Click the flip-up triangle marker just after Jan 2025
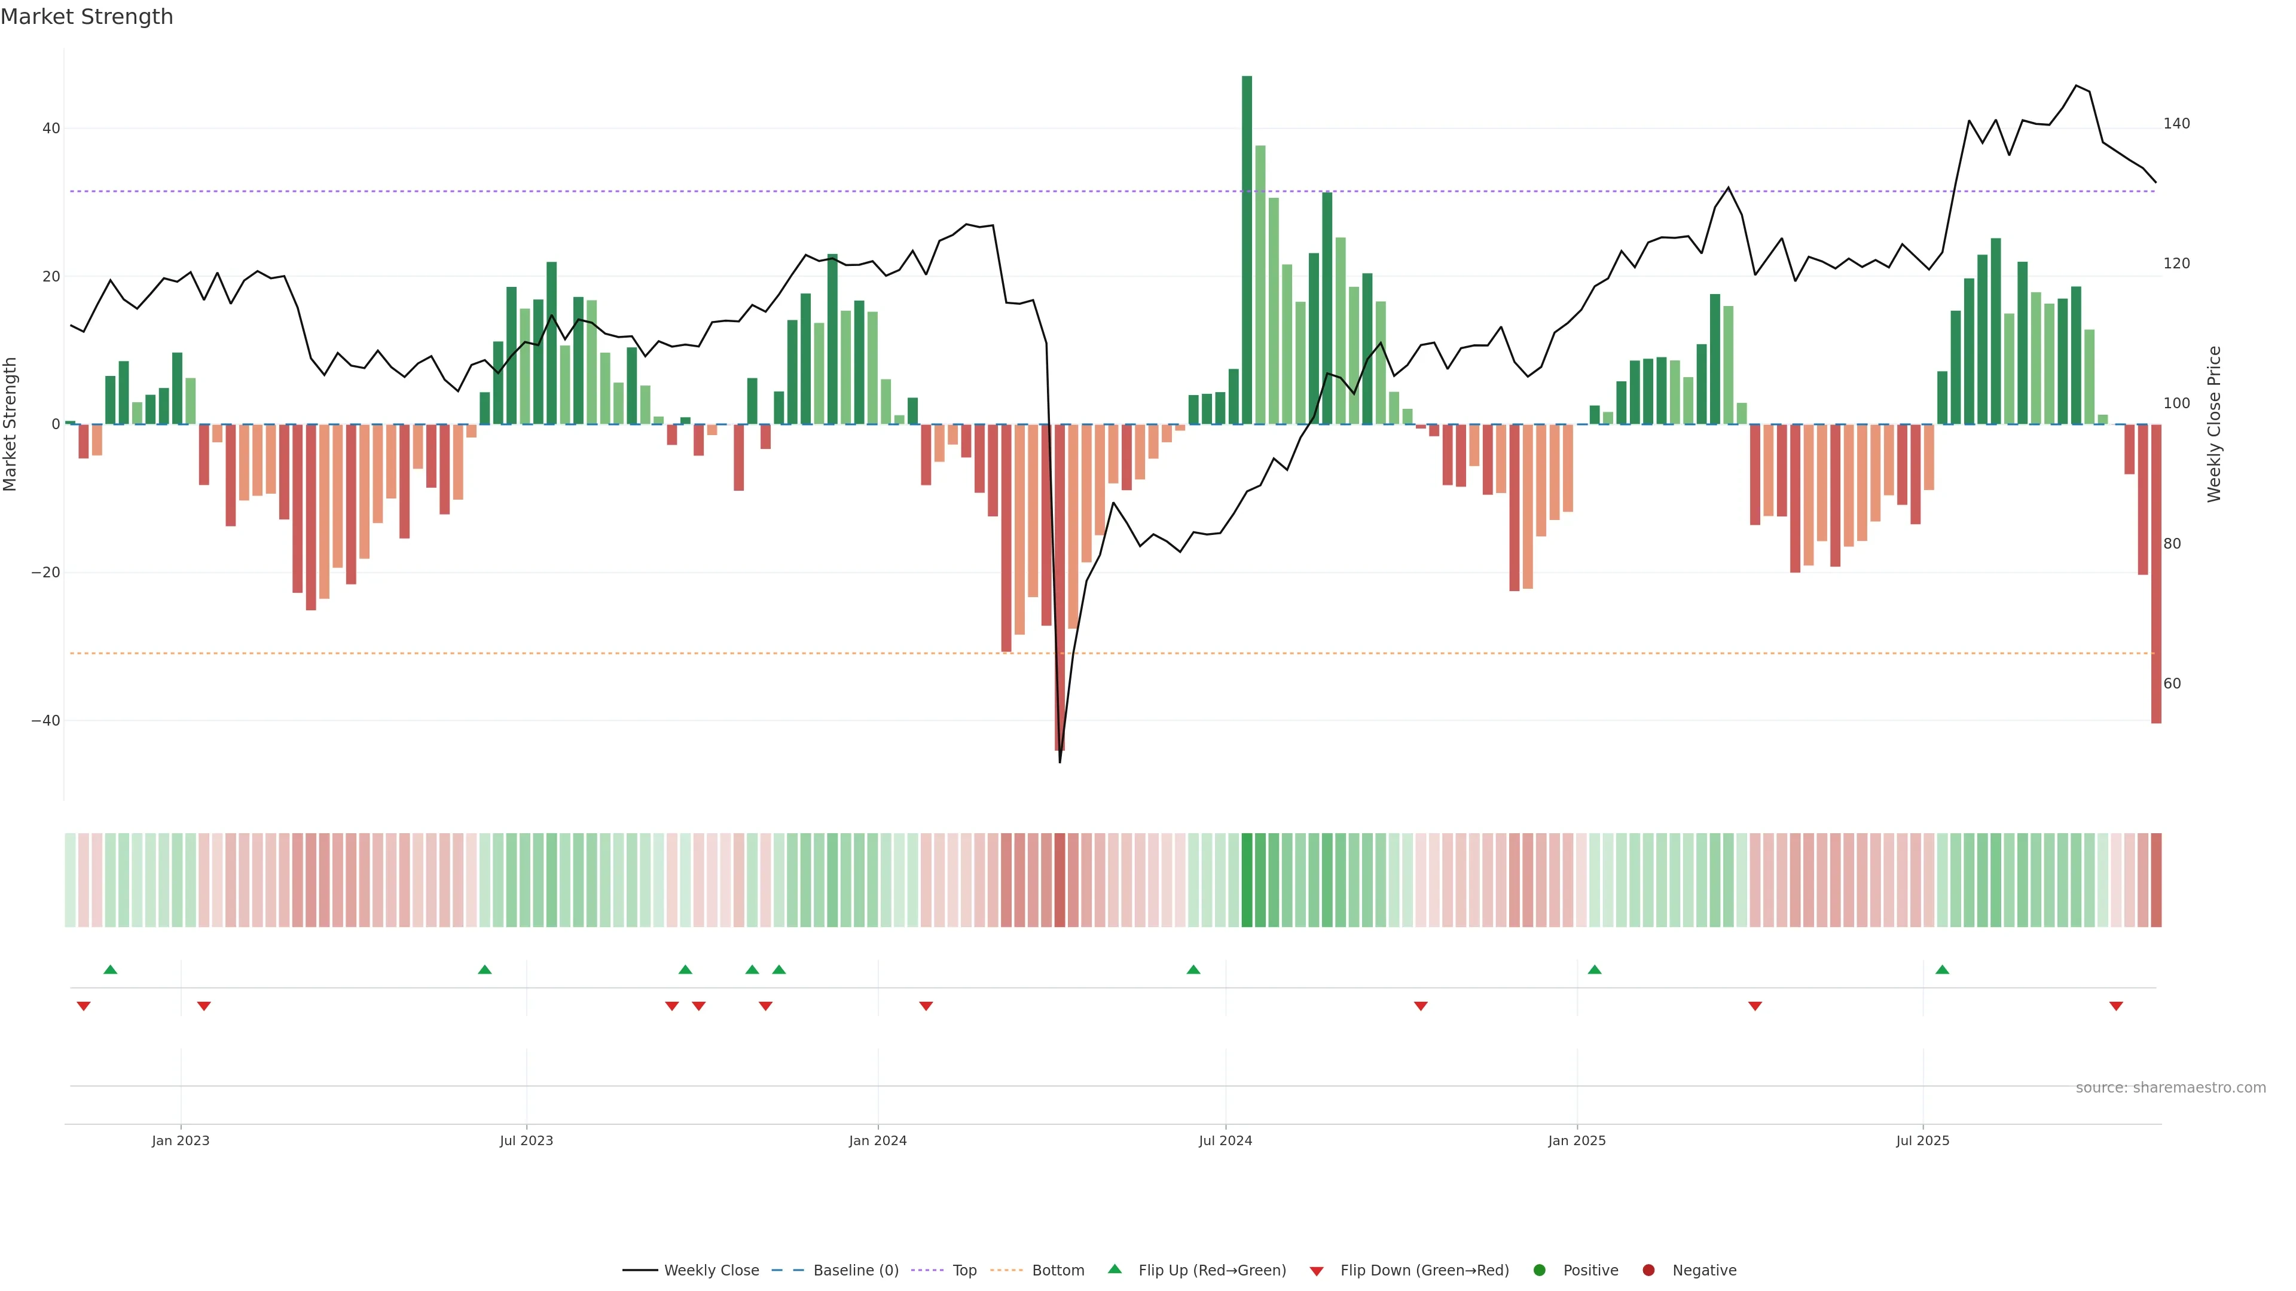 pos(1595,969)
